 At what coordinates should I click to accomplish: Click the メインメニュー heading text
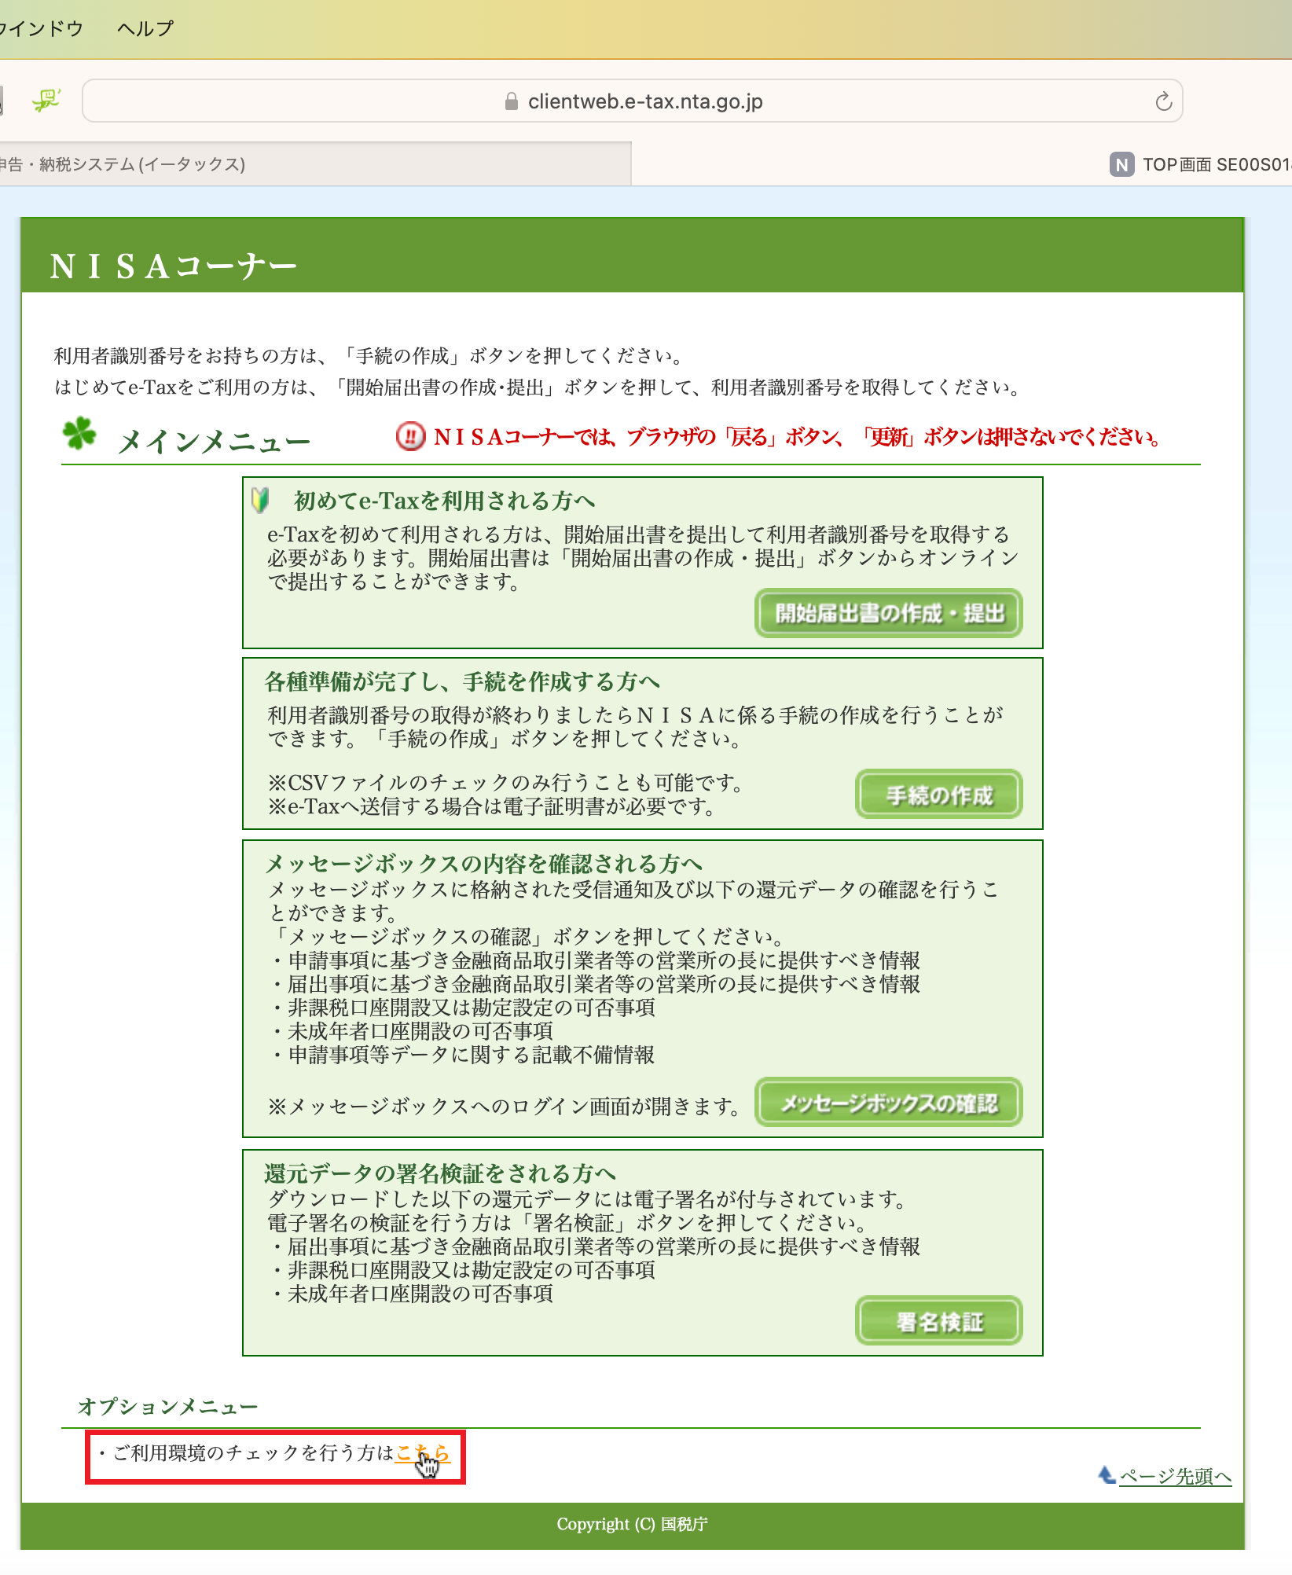[x=214, y=442]
